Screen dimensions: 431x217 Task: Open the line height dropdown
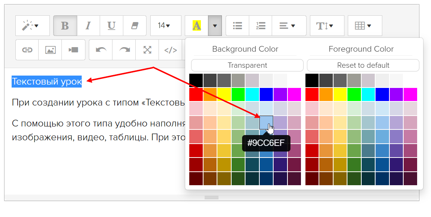pos(325,26)
